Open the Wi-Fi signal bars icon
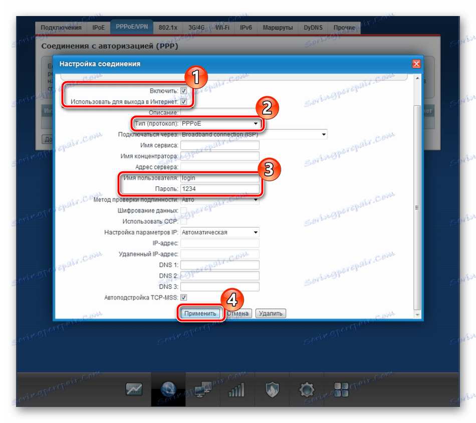476x423 pixels. coord(236,389)
